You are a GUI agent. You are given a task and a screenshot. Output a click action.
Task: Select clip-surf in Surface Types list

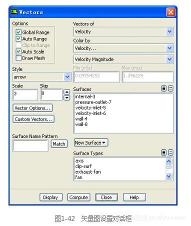click(x=83, y=166)
